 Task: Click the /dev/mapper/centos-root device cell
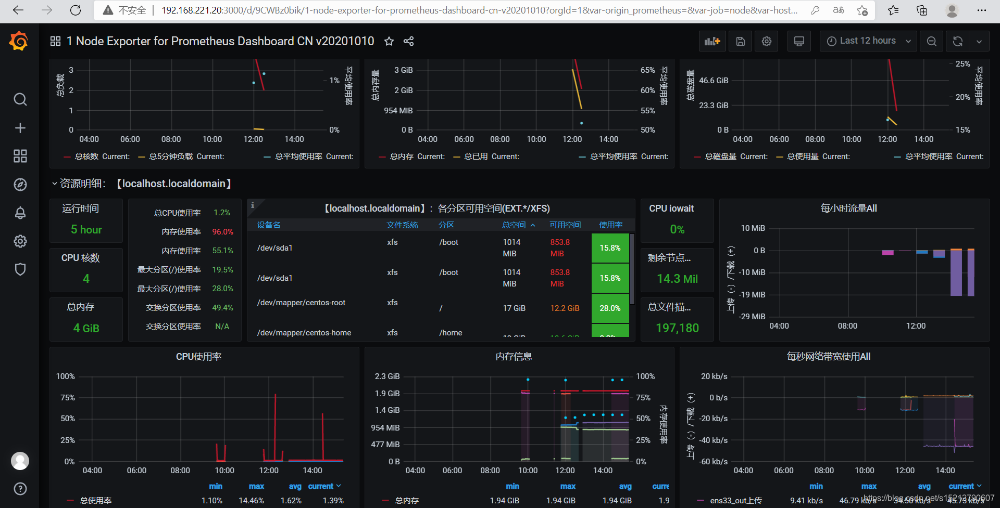click(x=301, y=303)
